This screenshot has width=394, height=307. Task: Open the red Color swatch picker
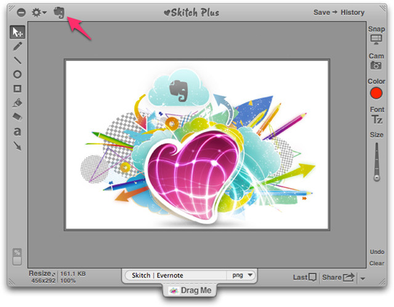click(x=376, y=93)
